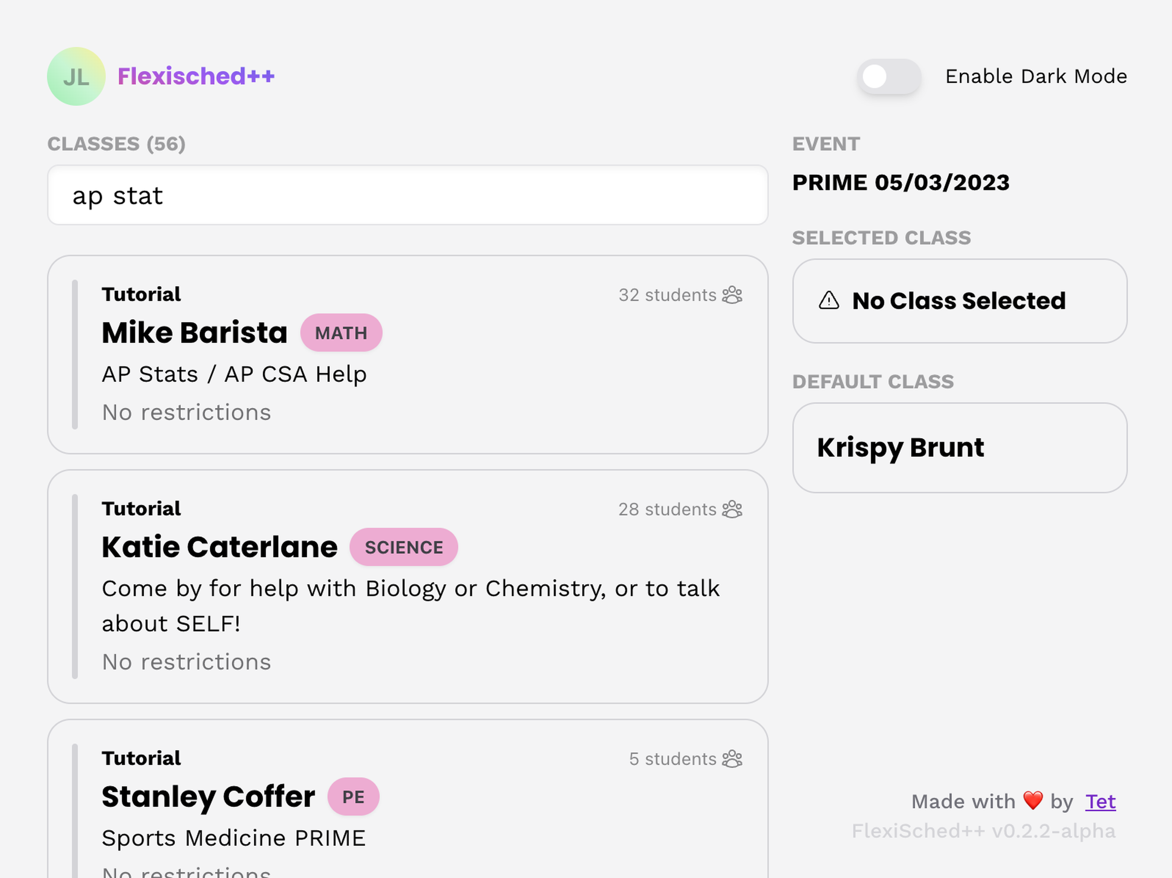The height and width of the screenshot is (878, 1172).
Task: Click the PRIME 05/03/2023 event title
Action: pyautogui.click(x=901, y=183)
